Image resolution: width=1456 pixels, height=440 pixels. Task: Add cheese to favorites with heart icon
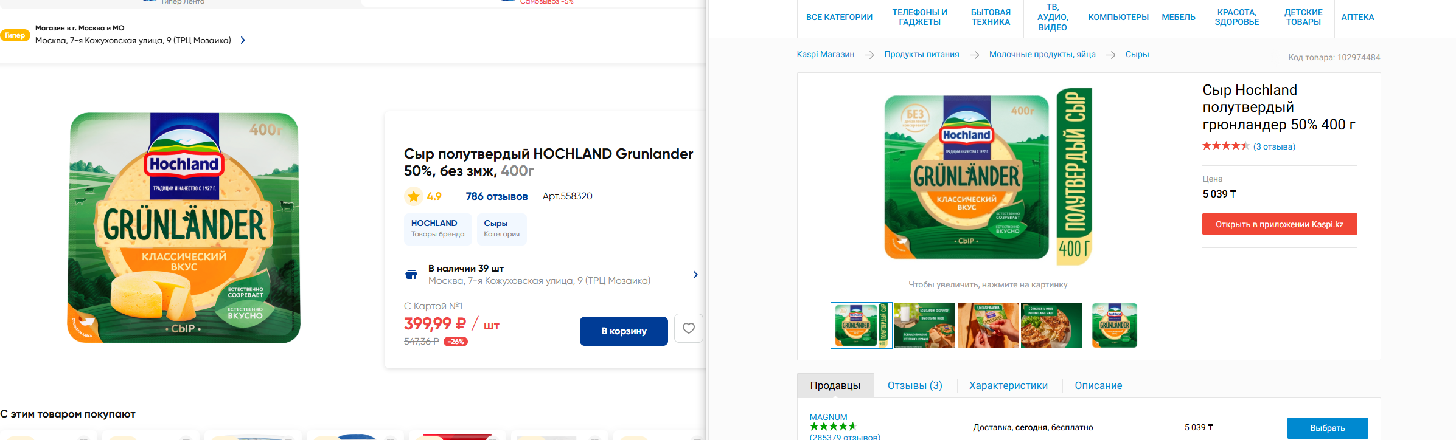click(689, 328)
